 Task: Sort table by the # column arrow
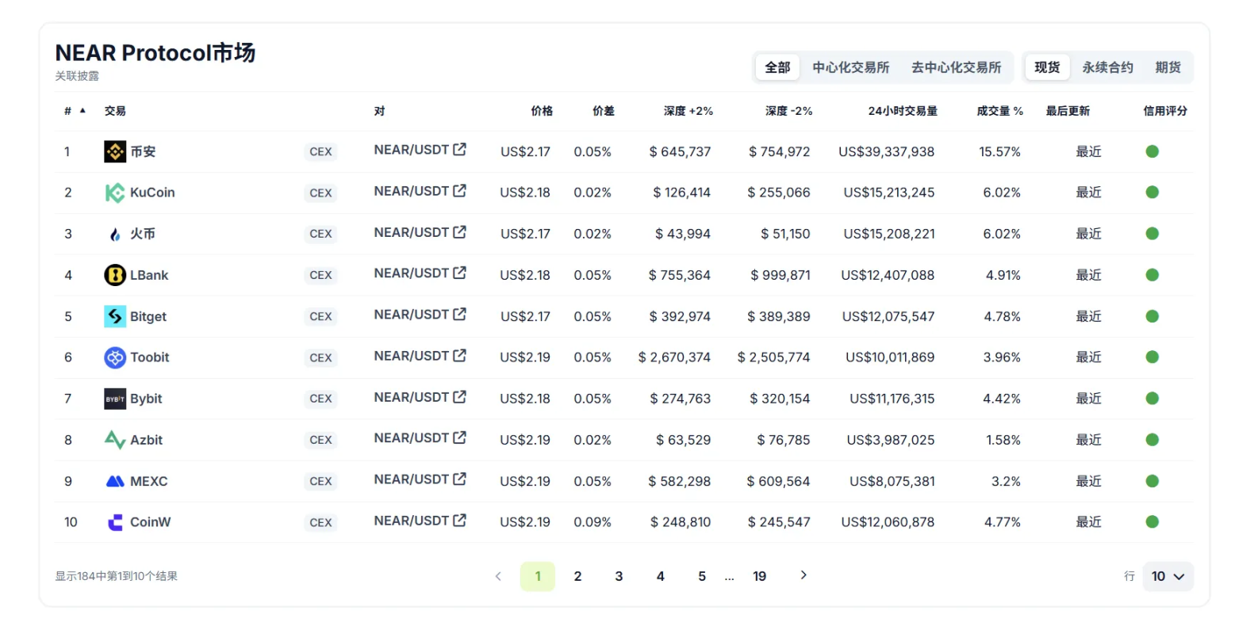click(x=82, y=111)
